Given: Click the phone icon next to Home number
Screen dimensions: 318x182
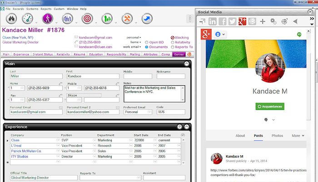Looking at the screenshot, I should [x=60, y=83].
